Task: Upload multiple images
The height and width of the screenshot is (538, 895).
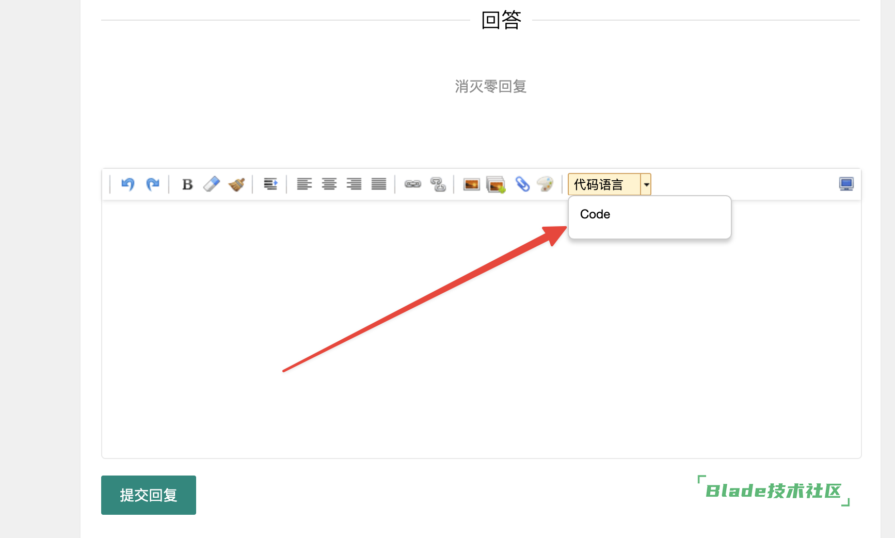Action: pos(496,184)
